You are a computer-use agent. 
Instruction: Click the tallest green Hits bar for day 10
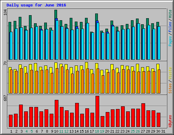point(56,14)
